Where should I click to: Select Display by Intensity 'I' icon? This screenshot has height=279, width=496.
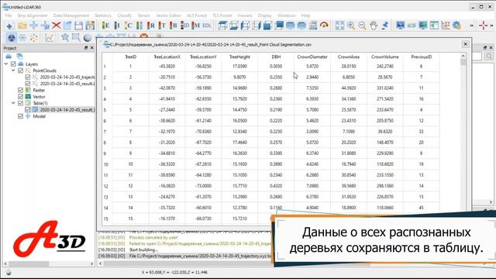coord(117,26)
